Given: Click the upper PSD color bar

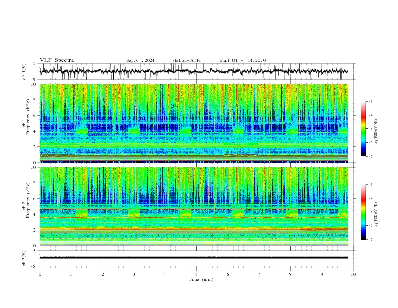Looking at the screenshot, I should point(363,129).
